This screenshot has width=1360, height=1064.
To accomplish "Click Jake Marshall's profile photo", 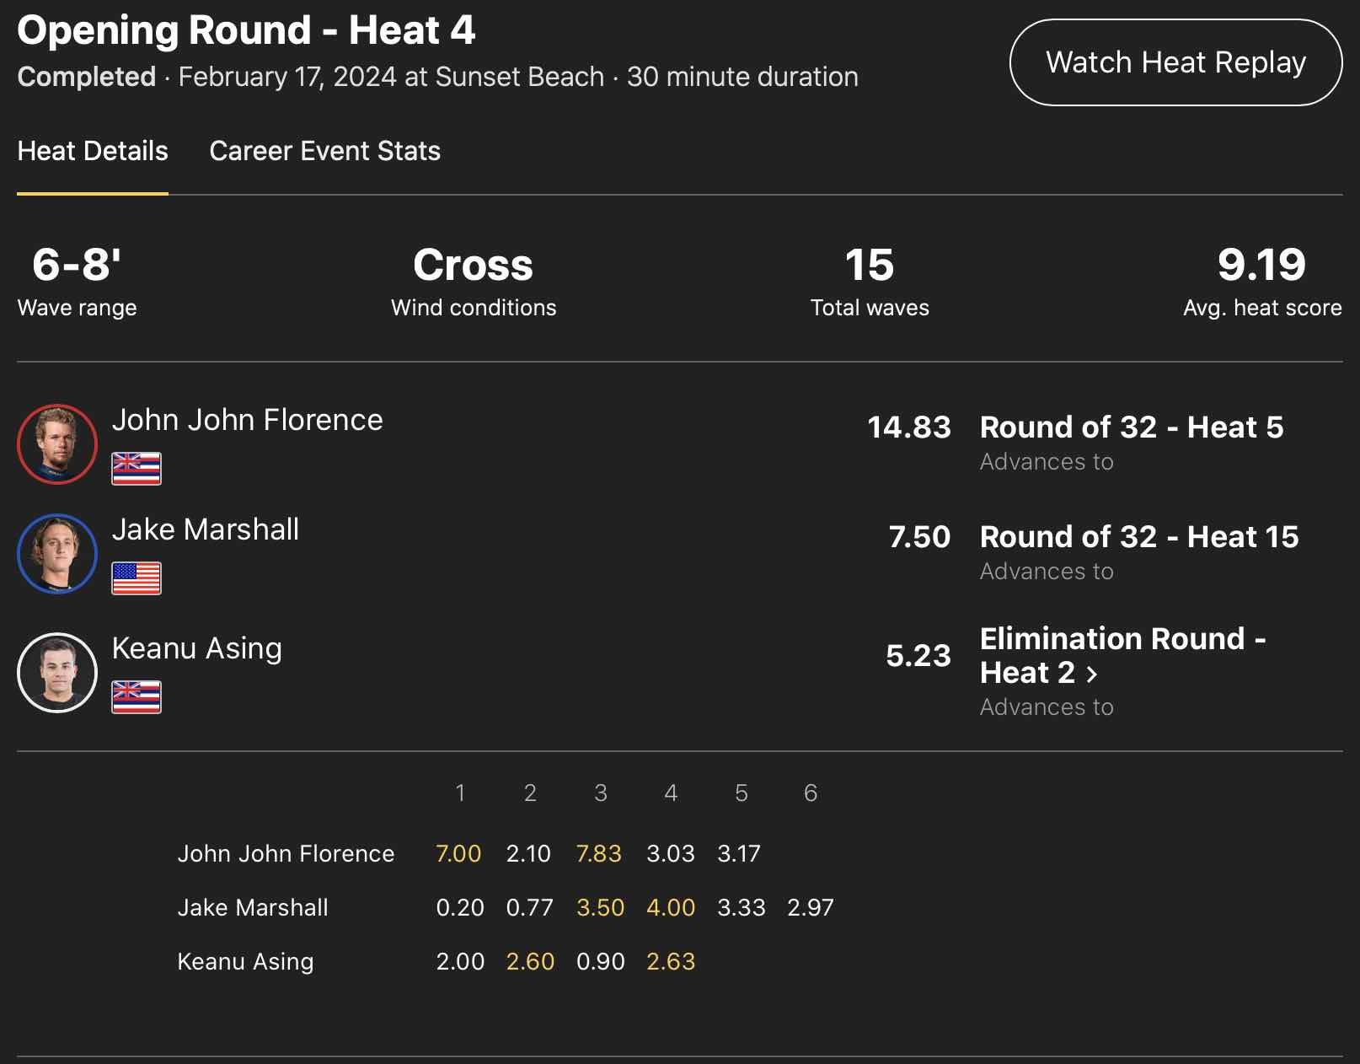I will coord(57,554).
